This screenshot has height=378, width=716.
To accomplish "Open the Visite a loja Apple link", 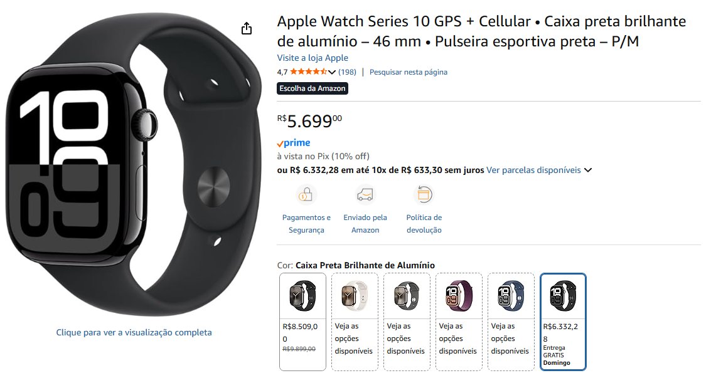I will click(x=313, y=58).
